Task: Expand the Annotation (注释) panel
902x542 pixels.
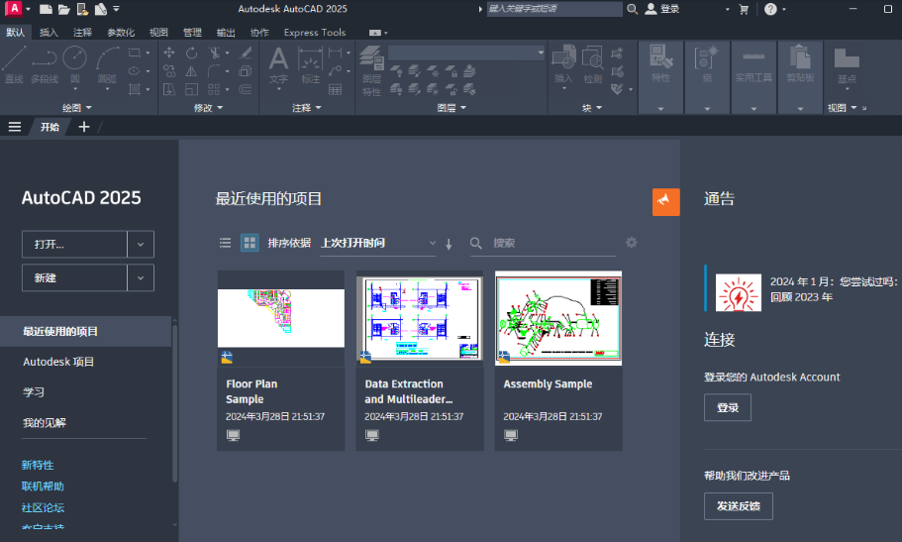Action: point(306,108)
